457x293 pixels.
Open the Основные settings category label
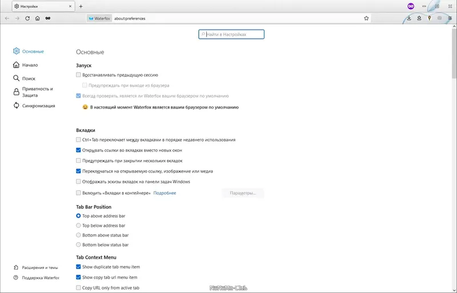[33, 51]
